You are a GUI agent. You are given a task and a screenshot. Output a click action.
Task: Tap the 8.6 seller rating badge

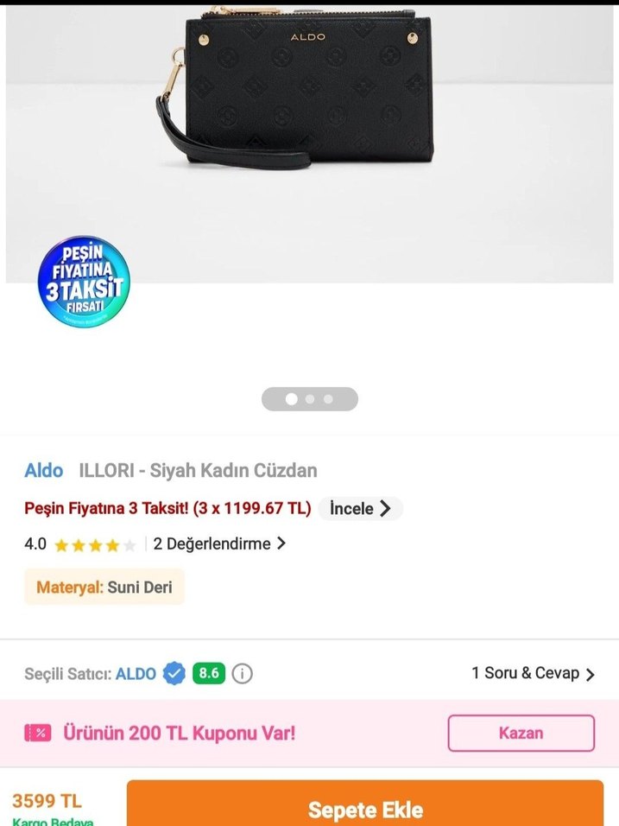click(209, 673)
